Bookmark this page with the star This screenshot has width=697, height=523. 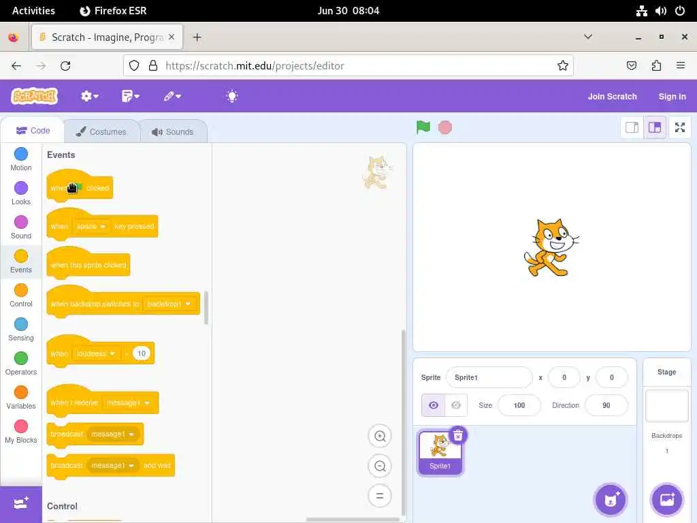click(563, 66)
